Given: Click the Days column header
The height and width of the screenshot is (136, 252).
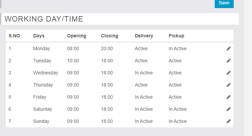Looking at the screenshot, I should (x=39, y=36).
